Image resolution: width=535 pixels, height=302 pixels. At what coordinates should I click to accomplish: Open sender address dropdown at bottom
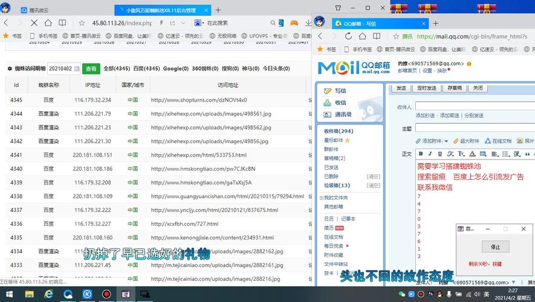point(513,282)
